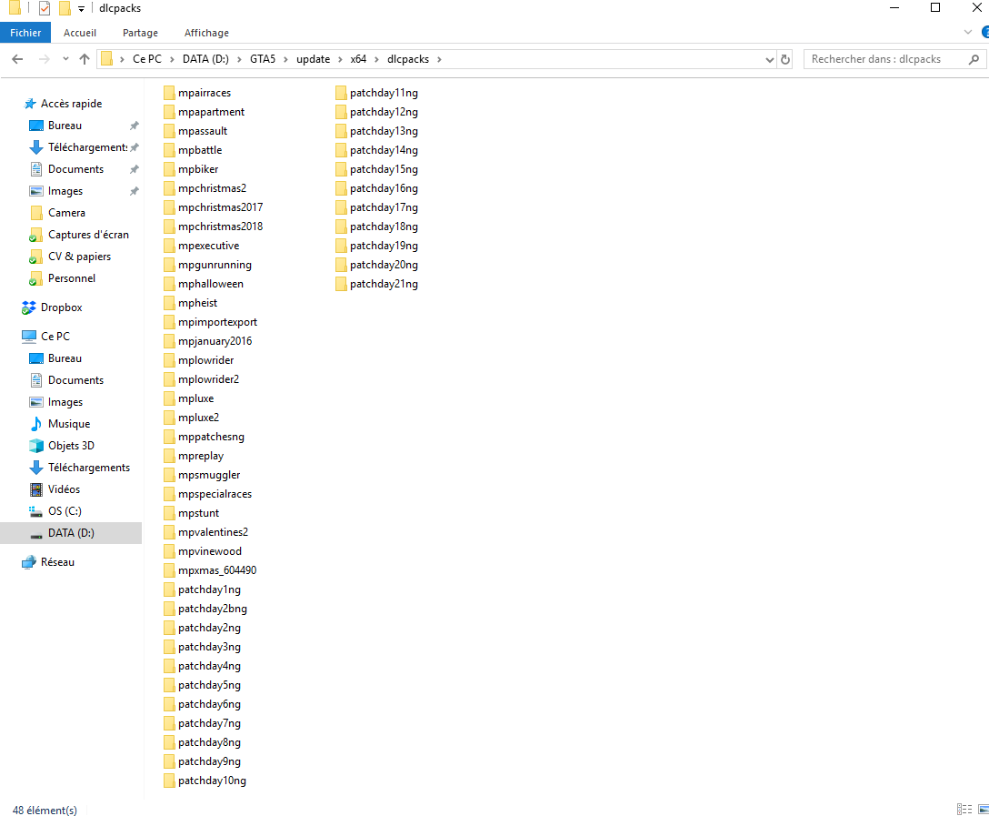Select the mplowrider2 folder icon
989x816 pixels.
tap(168, 380)
